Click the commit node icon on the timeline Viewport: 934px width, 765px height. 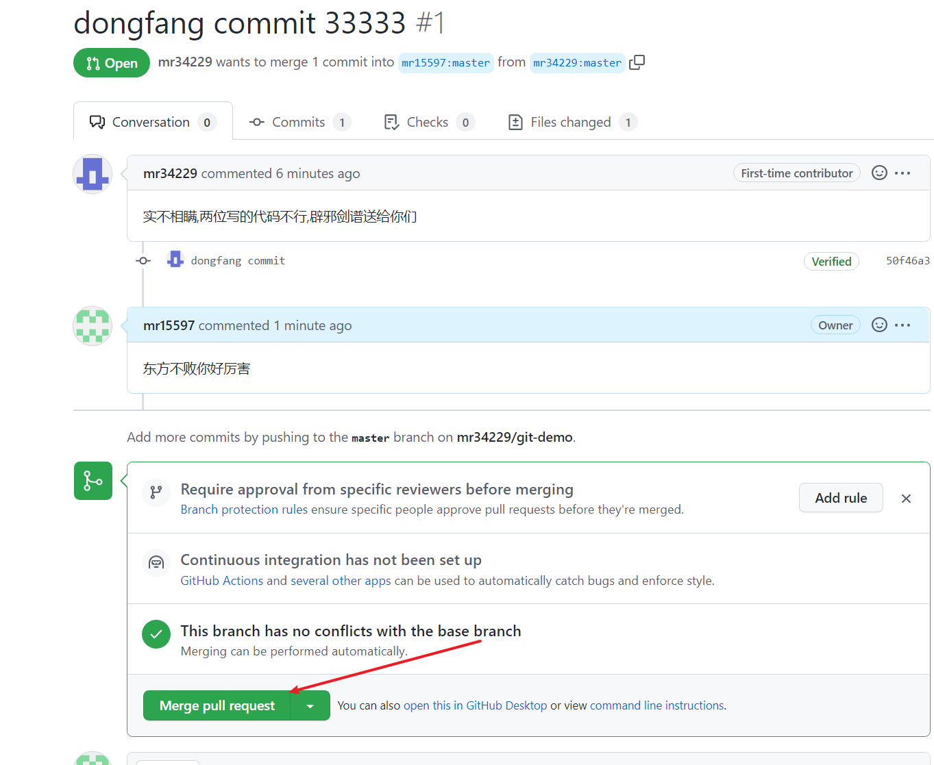pos(143,260)
